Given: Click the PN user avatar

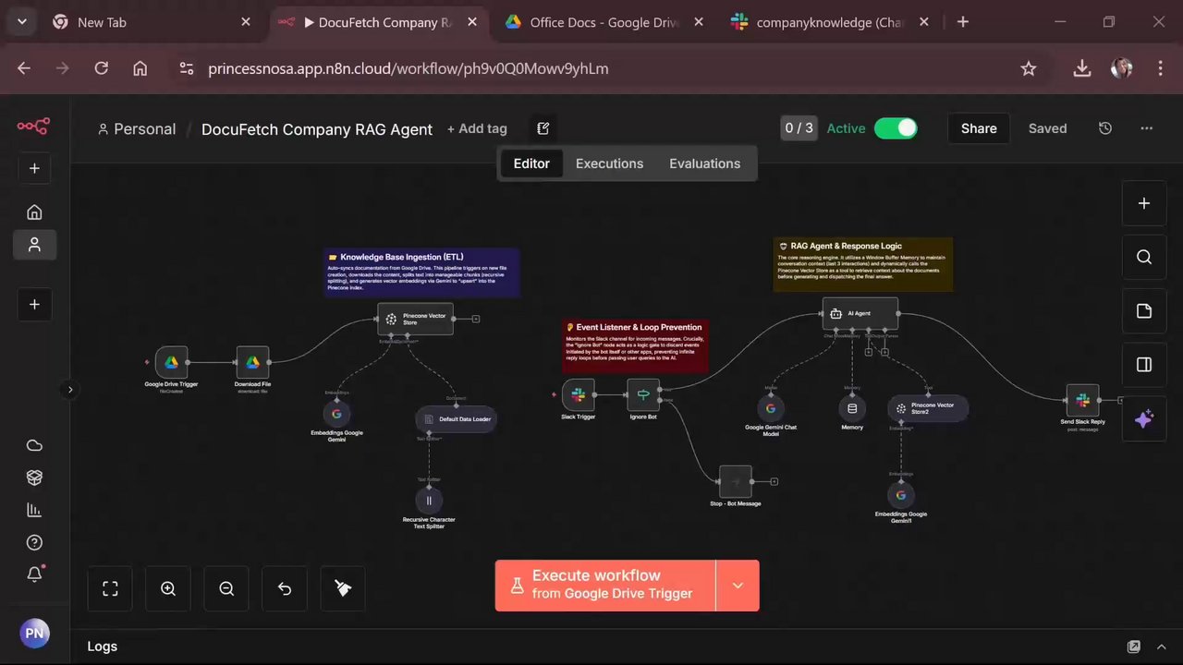Looking at the screenshot, I should [34, 633].
